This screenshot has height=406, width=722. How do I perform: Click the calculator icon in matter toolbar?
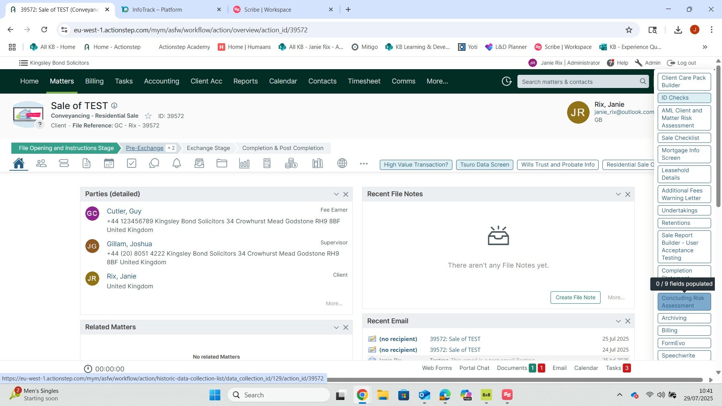(267, 164)
